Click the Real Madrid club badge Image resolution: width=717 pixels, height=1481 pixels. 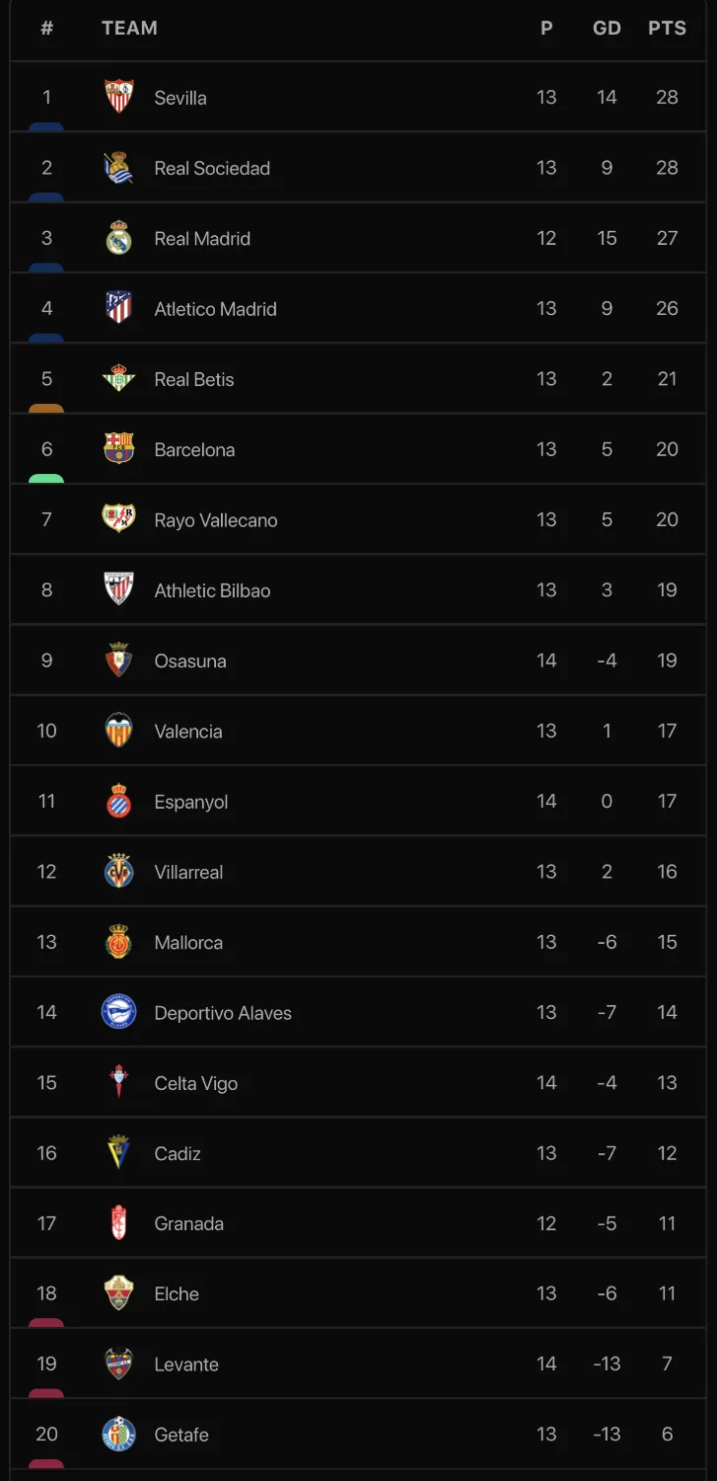pyautogui.click(x=119, y=238)
